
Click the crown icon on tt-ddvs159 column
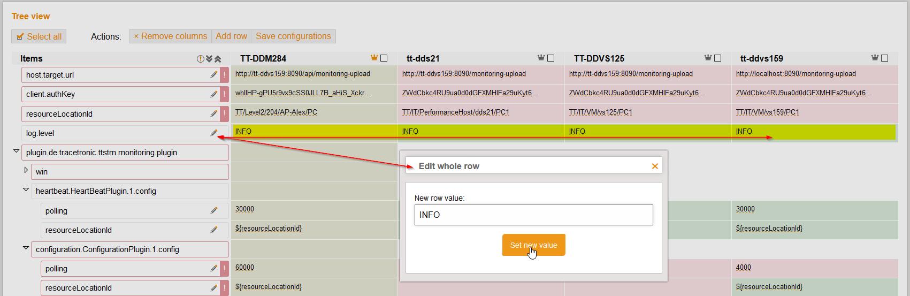tap(875, 58)
